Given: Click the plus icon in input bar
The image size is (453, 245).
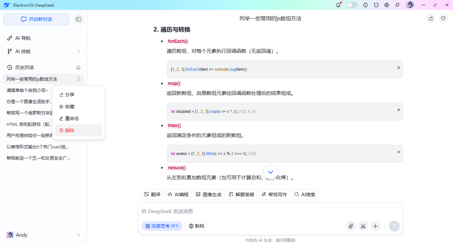Looking at the screenshot, I should (x=375, y=226).
